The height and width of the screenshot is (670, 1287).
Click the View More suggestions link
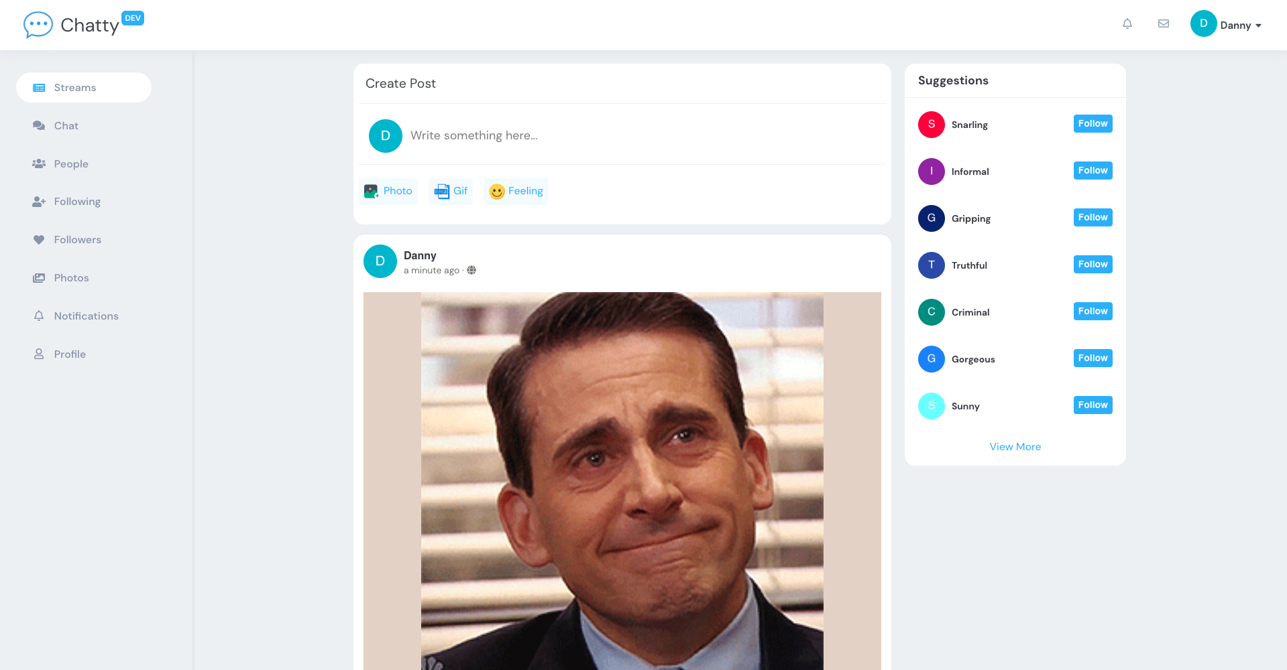(x=1015, y=447)
